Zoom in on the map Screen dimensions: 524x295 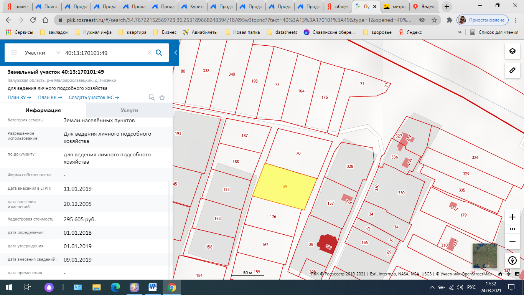pyautogui.click(x=512, y=217)
